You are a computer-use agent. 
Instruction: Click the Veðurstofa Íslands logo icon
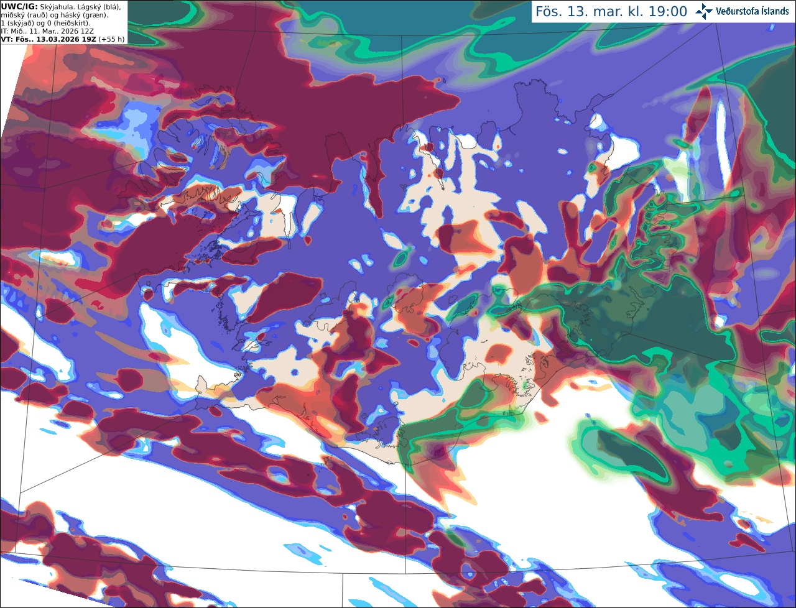click(704, 11)
